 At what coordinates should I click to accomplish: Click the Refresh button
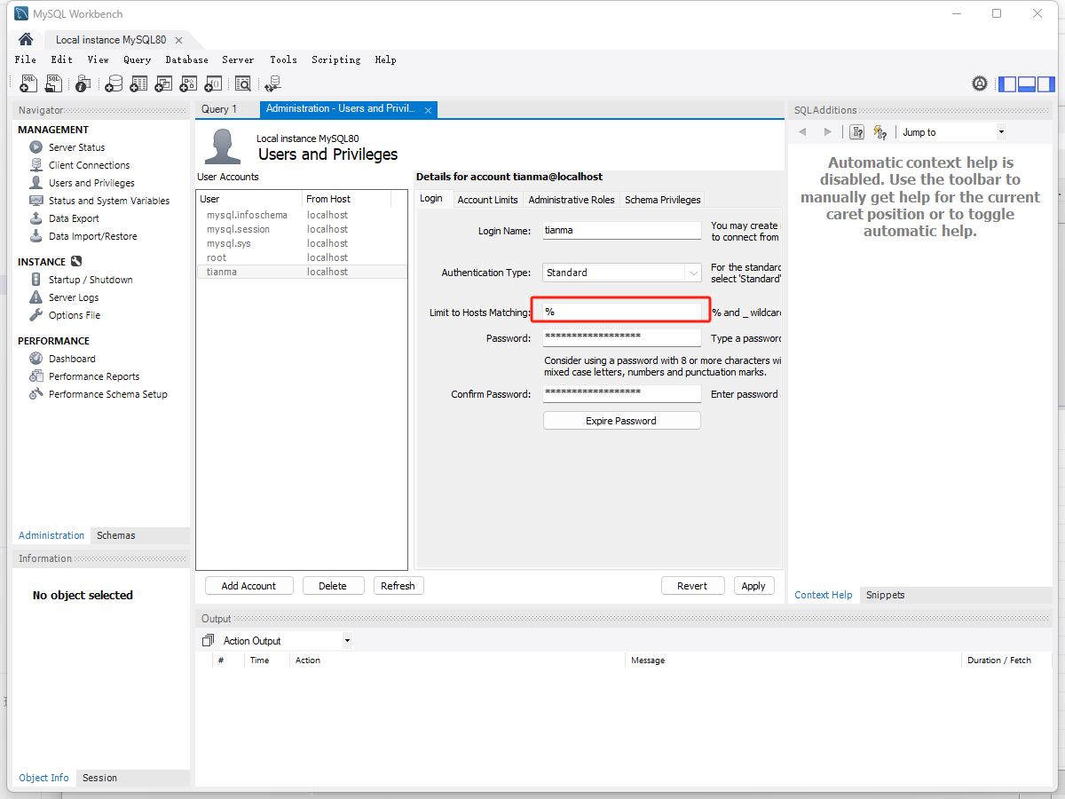pyautogui.click(x=398, y=586)
